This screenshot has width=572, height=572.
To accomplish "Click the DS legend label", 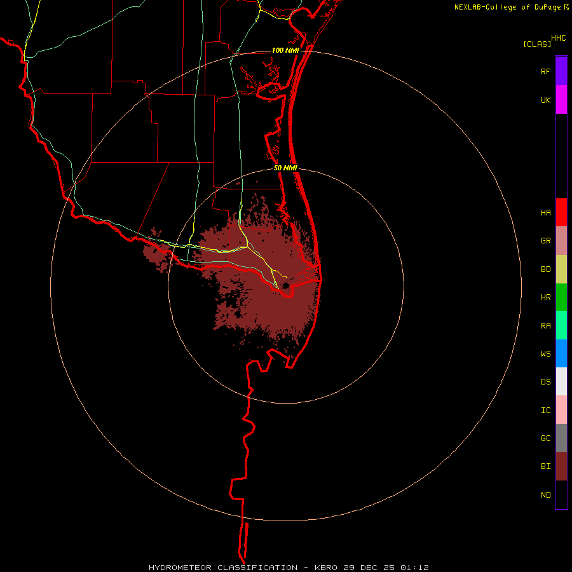I will click(x=545, y=382).
